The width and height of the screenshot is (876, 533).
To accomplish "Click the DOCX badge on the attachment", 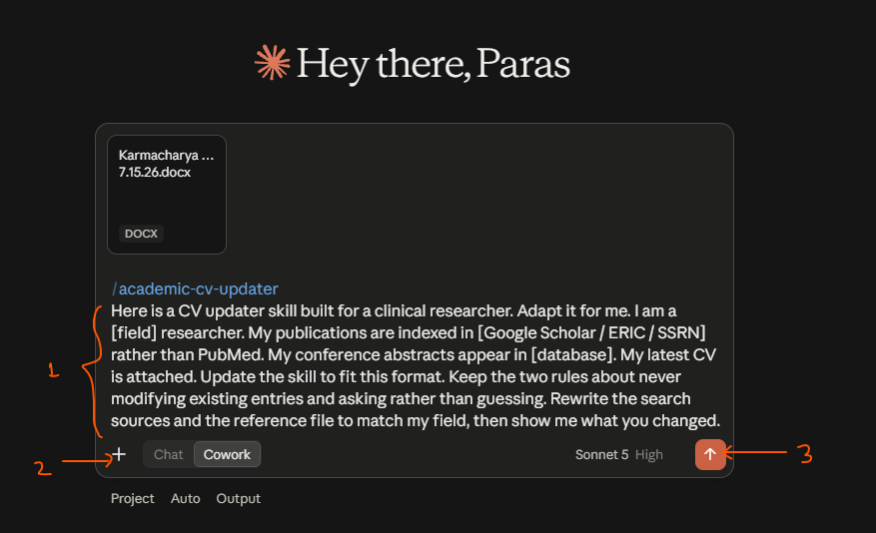I will pyautogui.click(x=141, y=234).
